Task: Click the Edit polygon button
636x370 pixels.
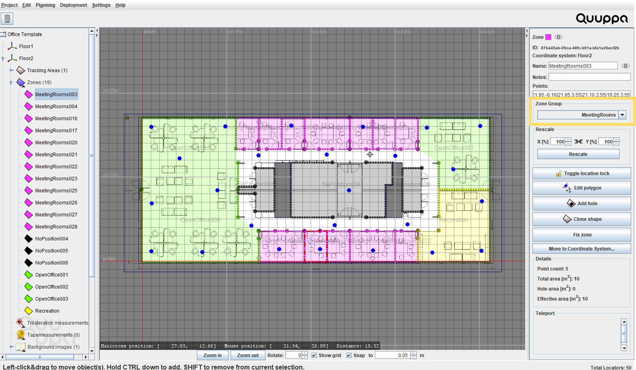Action: pyautogui.click(x=581, y=188)
